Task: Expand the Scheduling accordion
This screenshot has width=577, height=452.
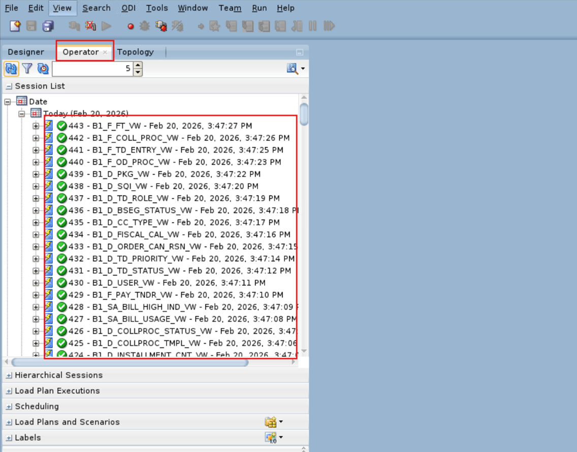Action: (9, 407)
